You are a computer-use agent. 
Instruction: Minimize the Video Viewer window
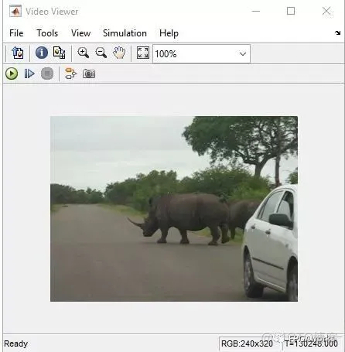[x=256, y=11]
